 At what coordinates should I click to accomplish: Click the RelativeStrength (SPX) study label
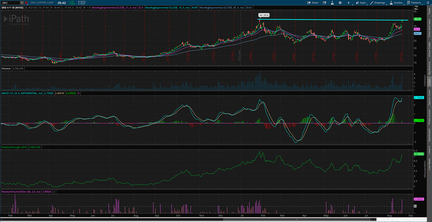[x=14, y=147]
